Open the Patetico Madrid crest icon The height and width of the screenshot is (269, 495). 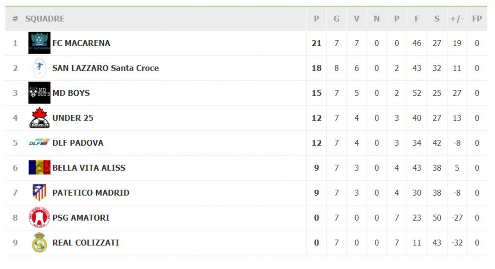click(x=40, y=192)
